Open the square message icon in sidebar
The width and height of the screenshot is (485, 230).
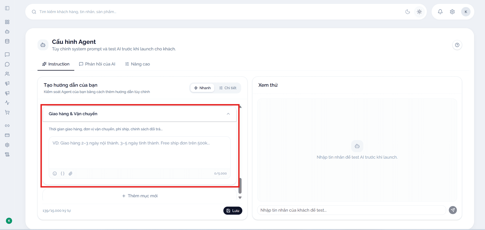point(7,55)
